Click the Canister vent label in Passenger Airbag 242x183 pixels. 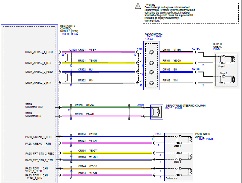(171, 178)
